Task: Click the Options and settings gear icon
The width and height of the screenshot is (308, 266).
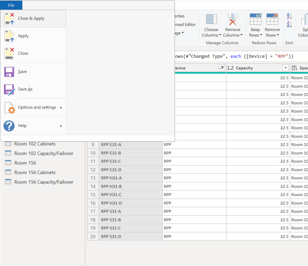Action: coord(10,108)
